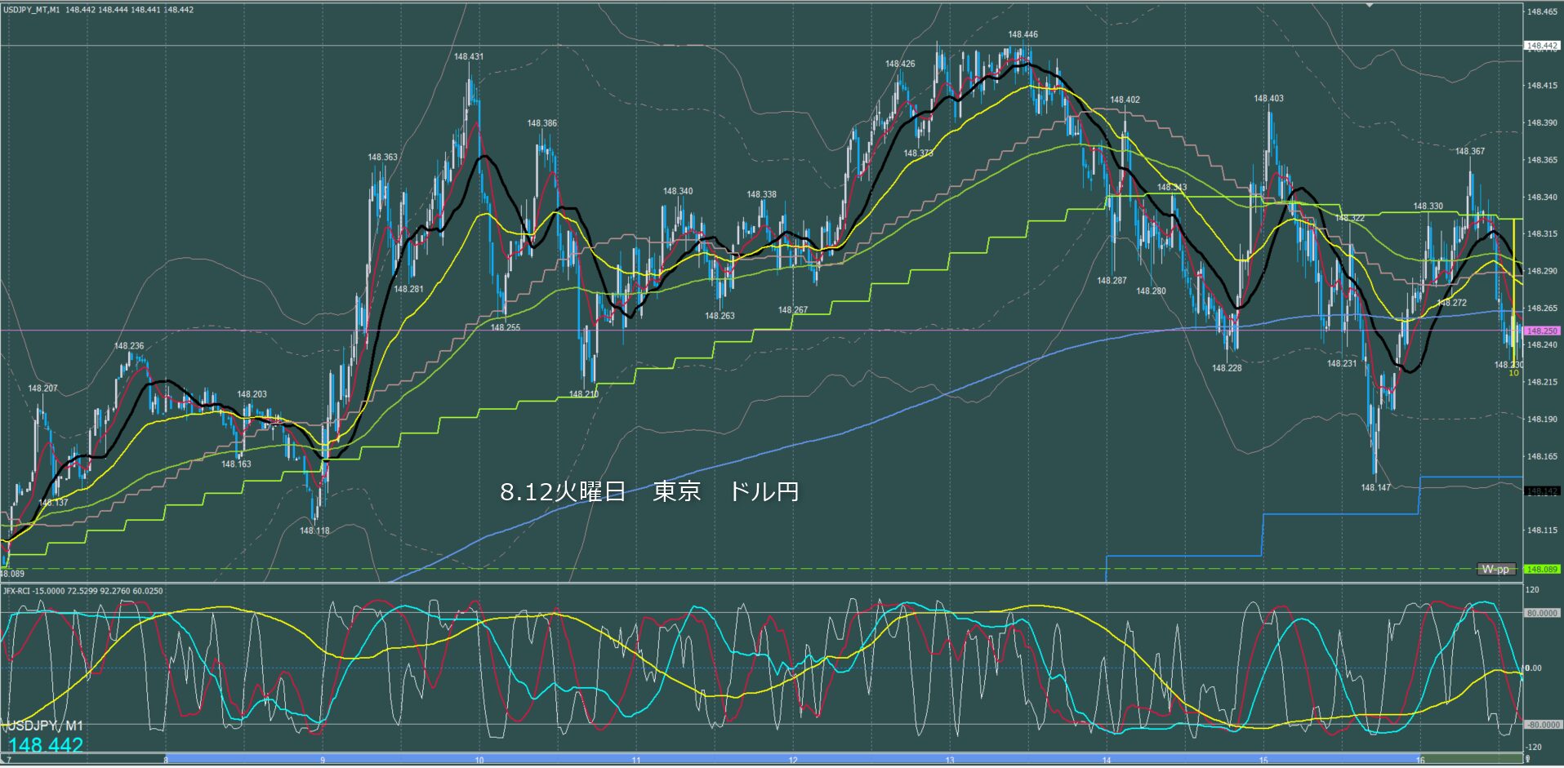The width and height of the screenshot is (1564, 768).
Task: Click the 148.236 price label
Action: [x=129, y=346]
